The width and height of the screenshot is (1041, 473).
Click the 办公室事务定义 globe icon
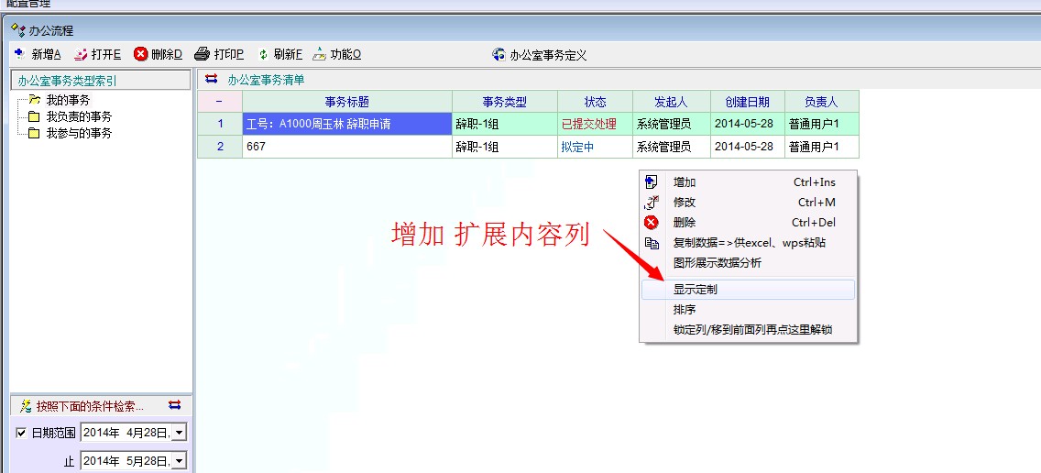click(x=499, y=55)
